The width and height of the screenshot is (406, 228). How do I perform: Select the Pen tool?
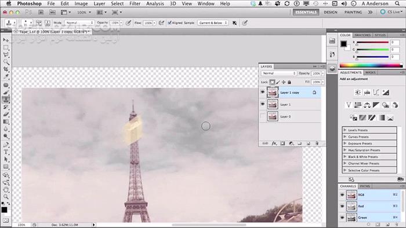point(6,145)
